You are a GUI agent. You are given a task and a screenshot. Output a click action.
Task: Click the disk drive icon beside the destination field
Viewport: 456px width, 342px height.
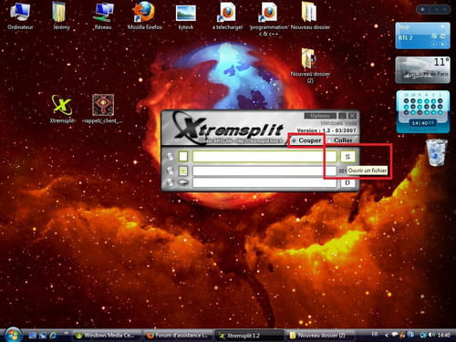[183, 182]
